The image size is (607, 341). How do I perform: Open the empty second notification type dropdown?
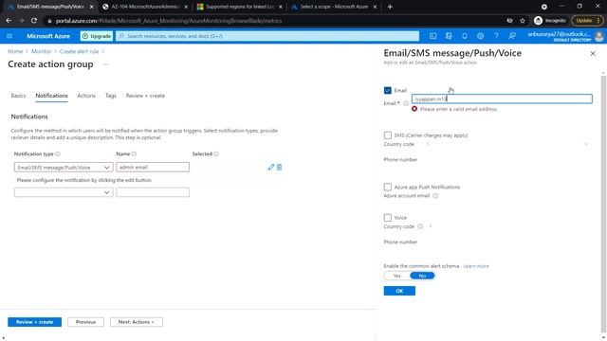[x=64, y=192]
